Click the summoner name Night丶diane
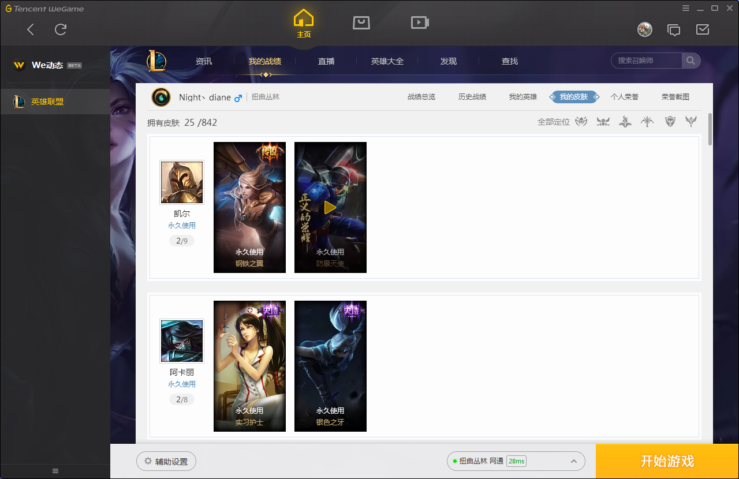 [205, 98]
